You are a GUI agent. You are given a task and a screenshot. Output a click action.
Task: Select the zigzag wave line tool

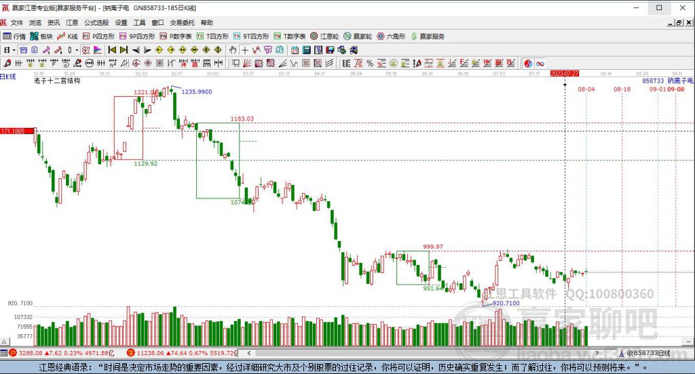(295, 63)
